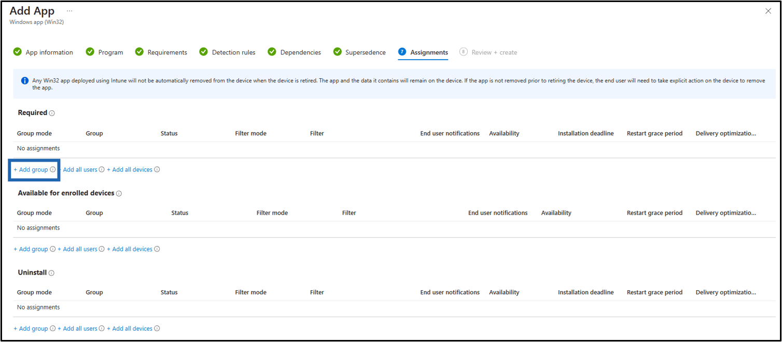Add all devices under Uninstall section

pos(130,329)
